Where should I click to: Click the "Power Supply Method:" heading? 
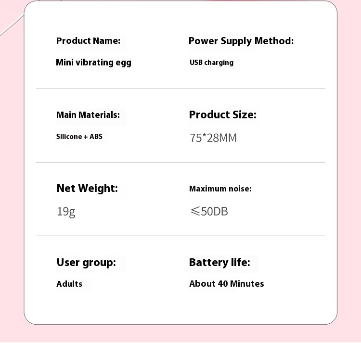coord(241,41)
